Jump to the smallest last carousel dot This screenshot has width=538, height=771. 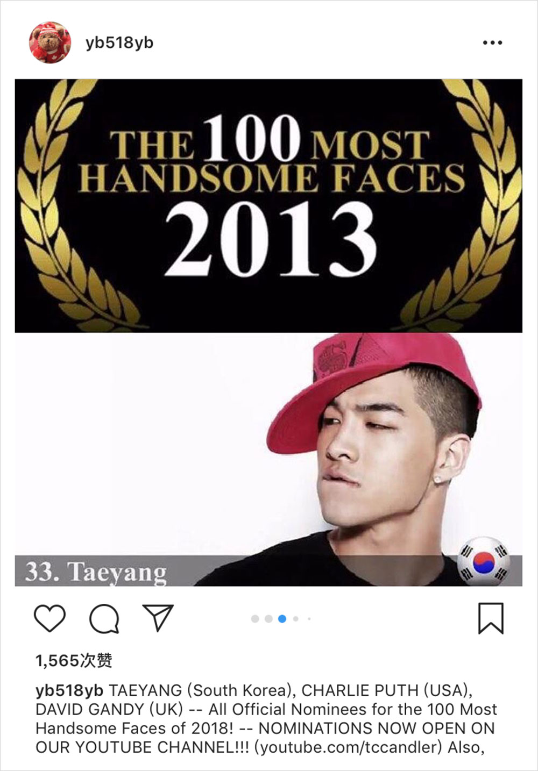click(x=309, y=619)
